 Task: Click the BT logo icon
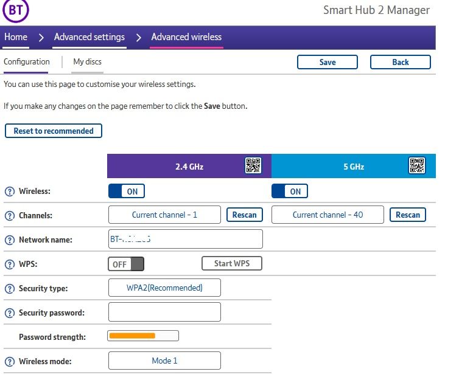(x=16, y=10)
